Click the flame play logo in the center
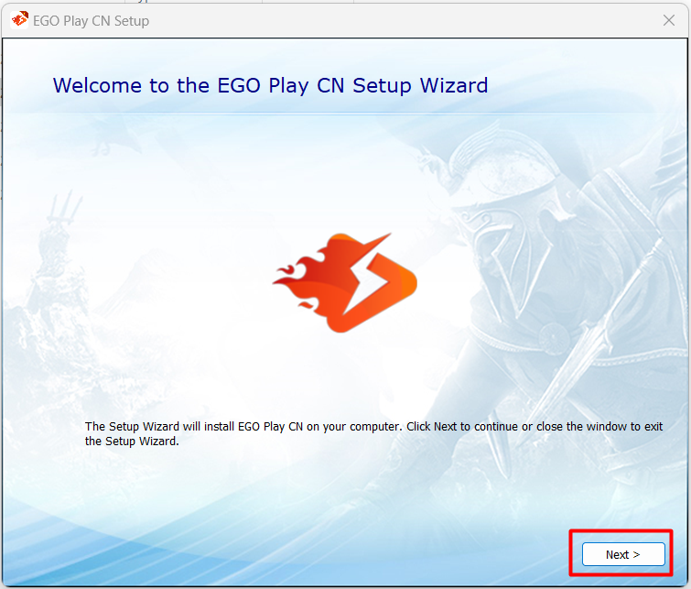 [x=345, y=282]
